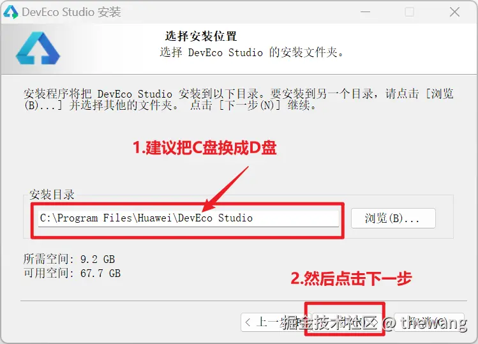
Task: Click the 'DevEco Studio 安装' window title text
Action: coord(71,12)
